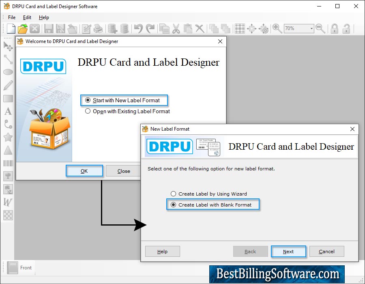Select the Triangle shape tool
Viewport: 365px width, 284px height.
(x=8, y=151)
